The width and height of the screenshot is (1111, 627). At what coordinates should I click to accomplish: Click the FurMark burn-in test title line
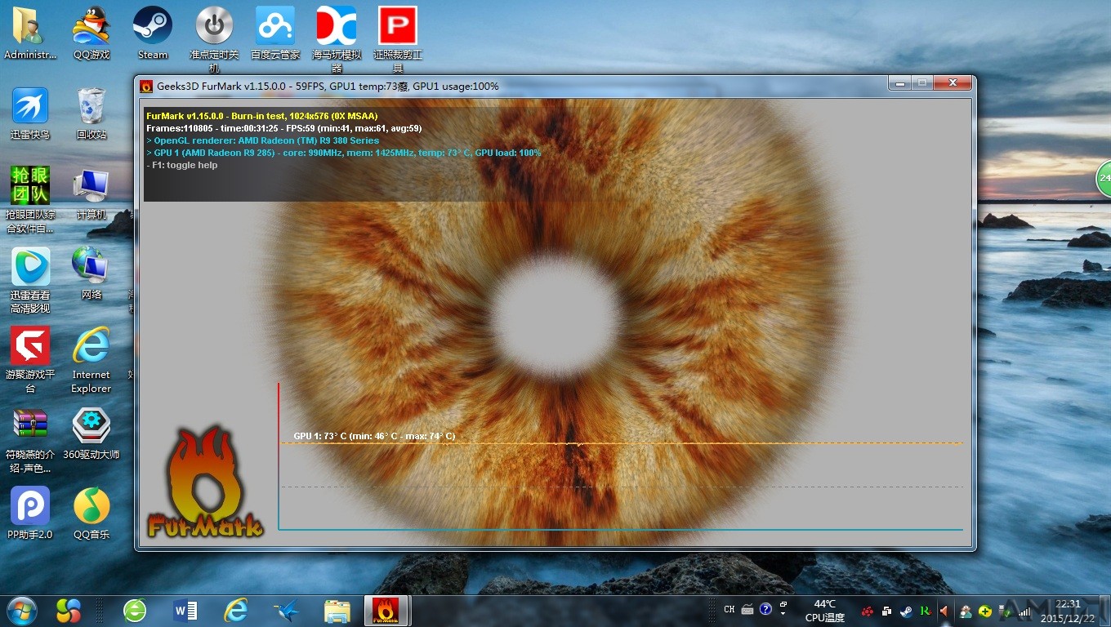tap(262, 116)
